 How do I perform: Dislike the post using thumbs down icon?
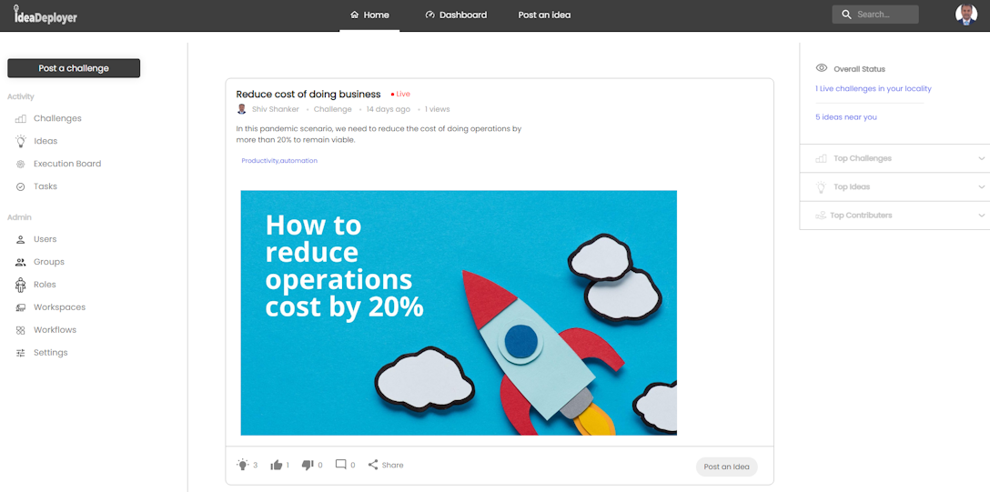(x=308, y=465)
